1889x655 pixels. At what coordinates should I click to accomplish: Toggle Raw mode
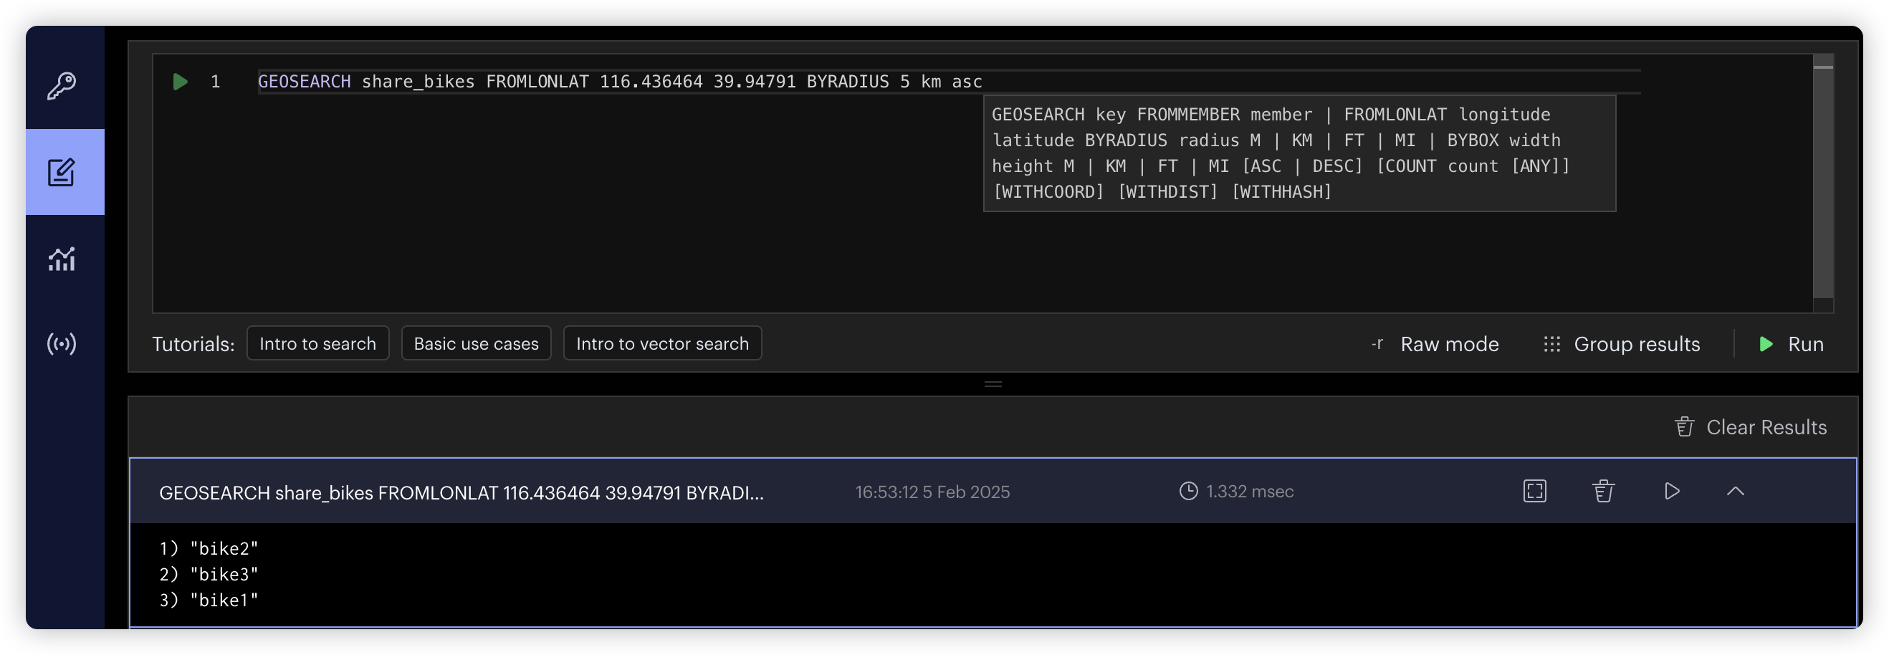coord(1435,344)
